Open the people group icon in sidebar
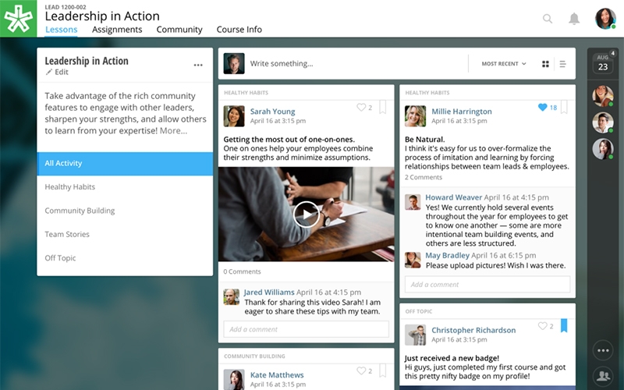The width and height of the screenshot is (624, 390). (x=603, y=376)
